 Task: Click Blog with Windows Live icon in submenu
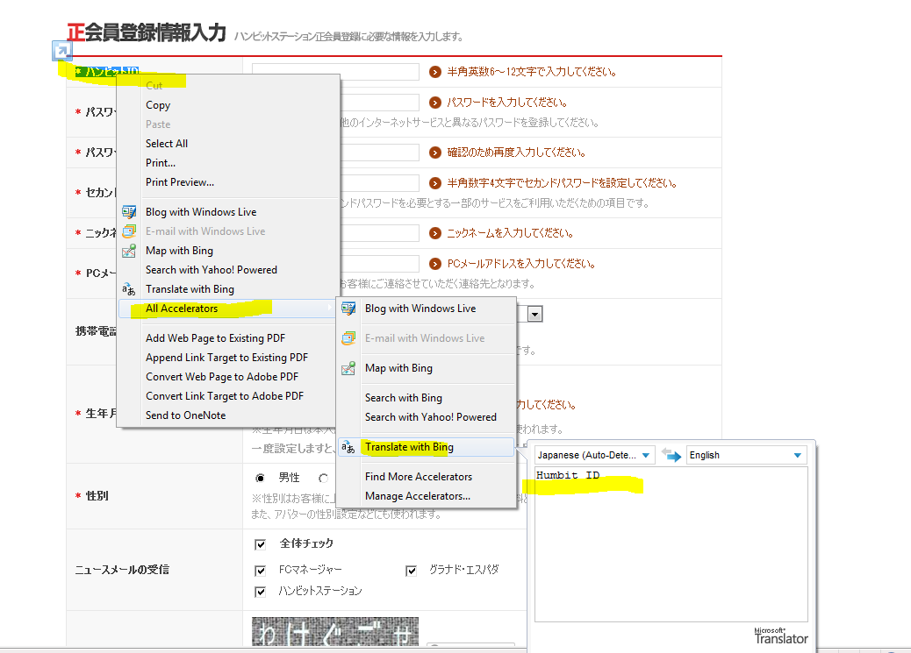click(x=348, y=309)
